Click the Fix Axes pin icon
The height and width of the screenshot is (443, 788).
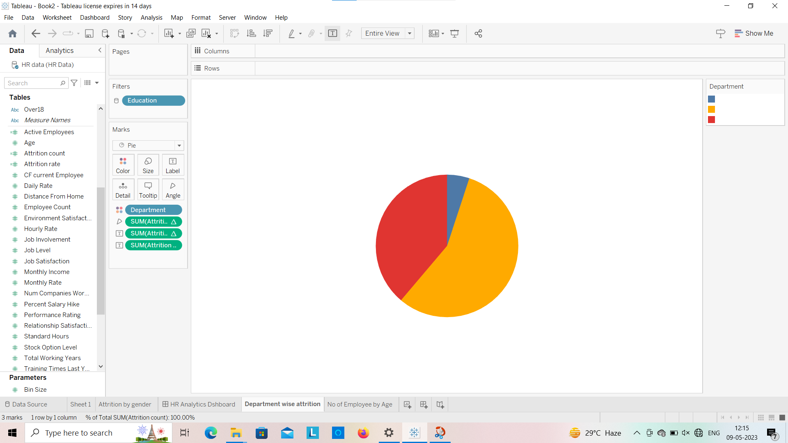[349, 34]
